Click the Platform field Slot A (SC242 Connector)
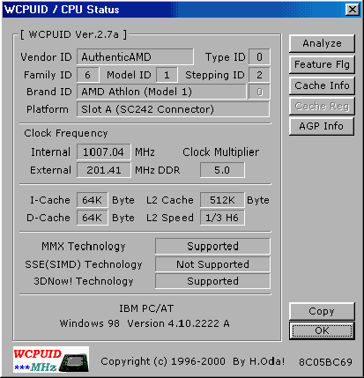The width and height of the screenshot is (364, 378). point(173,109)
